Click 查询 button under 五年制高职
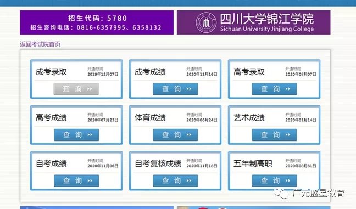 (274, 180)
